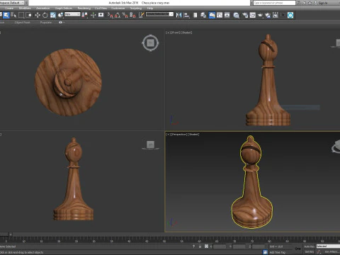Open Autodesk A360 gallery icon
Viewport: 340px width, 255px height.
tap(276, 15)
